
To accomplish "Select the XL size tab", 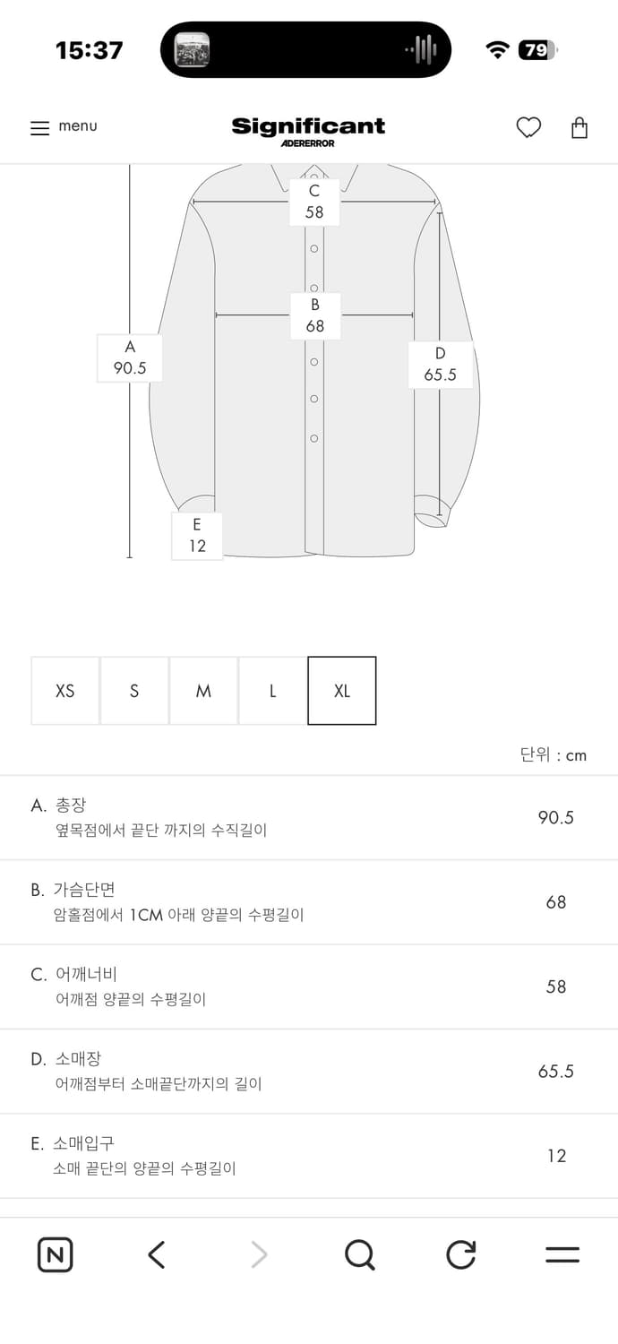I will (x=341, y=690).
